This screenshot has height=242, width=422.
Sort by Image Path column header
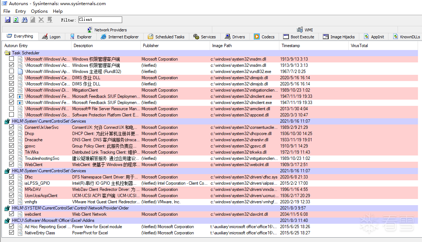pyautogui.click(x=244, y=46)
